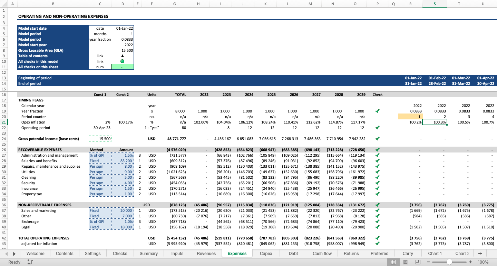Switch to the Cash flow sheet tab
497x266 pixels.
(322, 253)
